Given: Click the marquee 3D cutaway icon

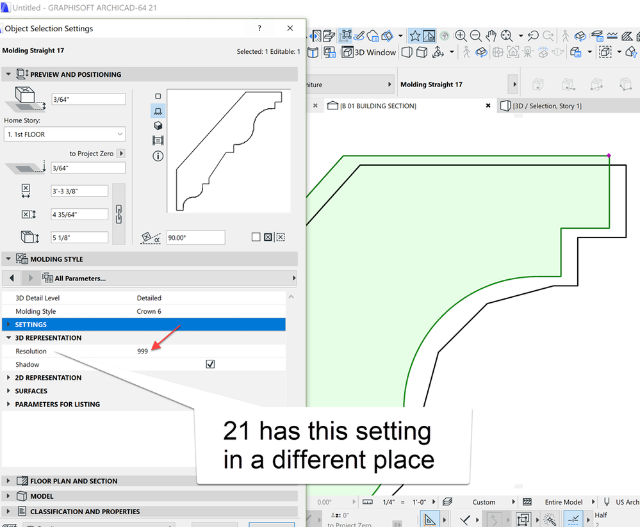Looking at the screenshot, I should pyautogui.click(x=605, y=53).
